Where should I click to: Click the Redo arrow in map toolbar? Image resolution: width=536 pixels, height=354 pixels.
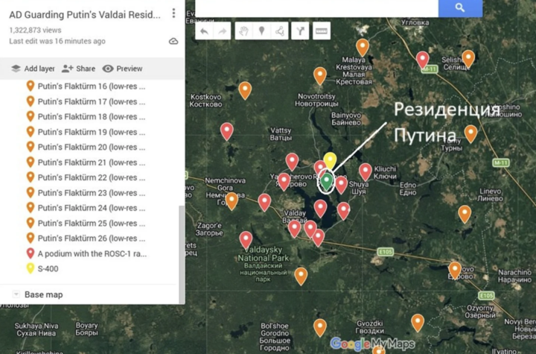coord(221,31)
